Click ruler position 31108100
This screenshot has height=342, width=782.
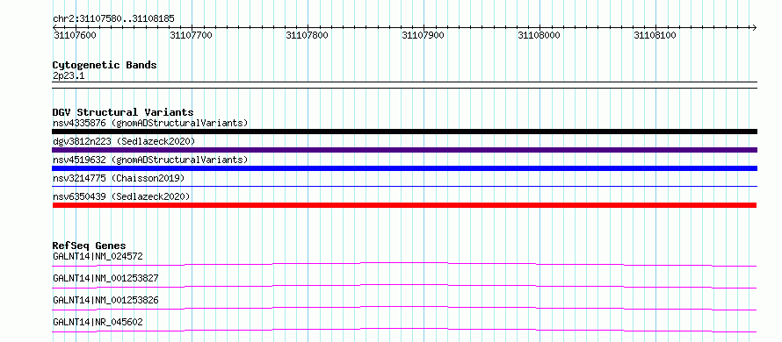click(655, 35)
